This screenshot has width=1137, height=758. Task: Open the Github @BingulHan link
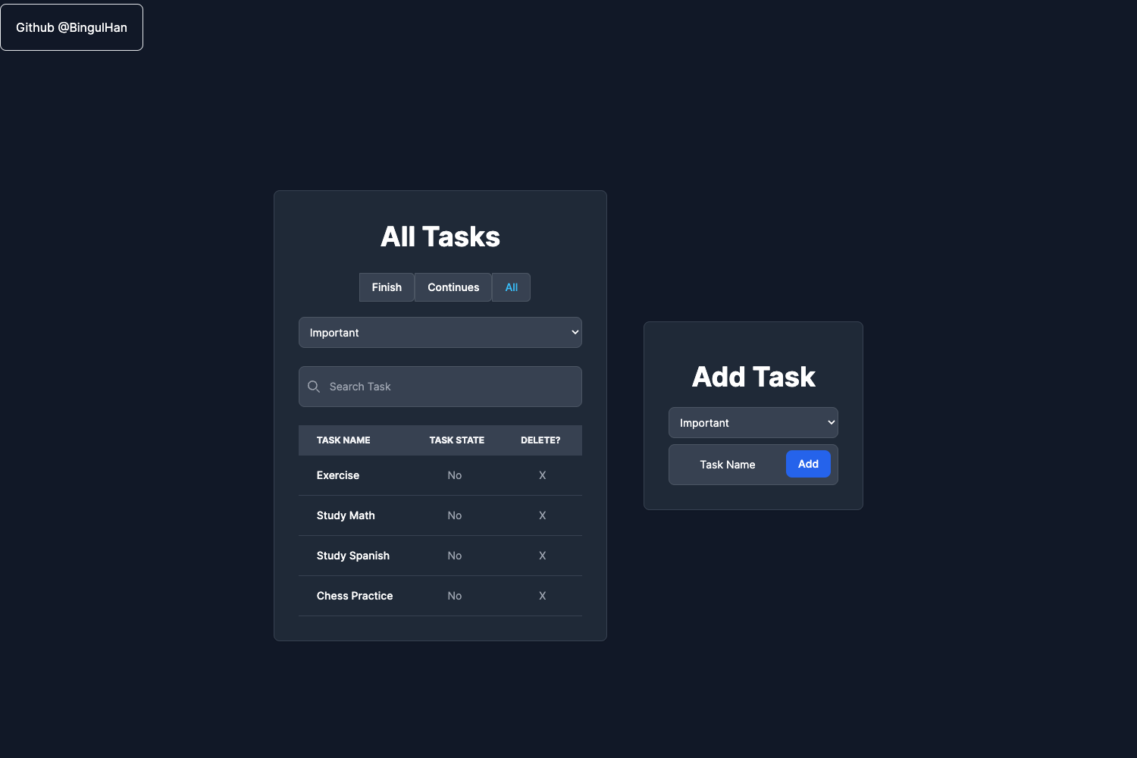click(71, 27)
